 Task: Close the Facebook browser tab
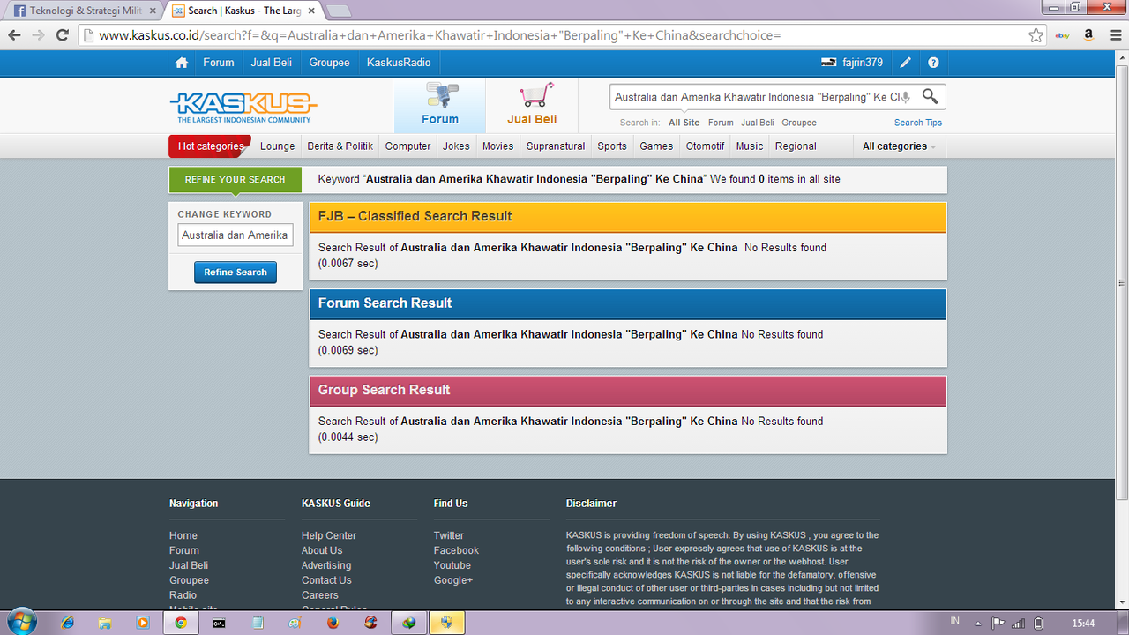coord(152,11)
